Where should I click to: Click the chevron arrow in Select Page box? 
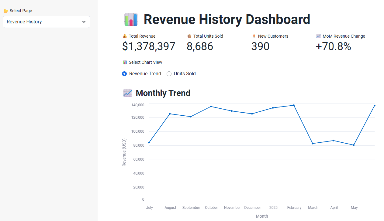[84, 22]
